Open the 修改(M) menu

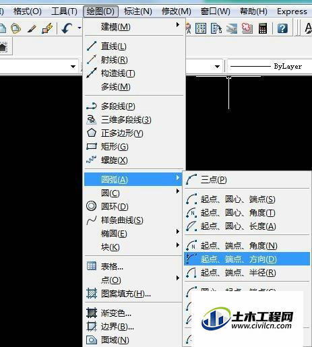point(177,11)
